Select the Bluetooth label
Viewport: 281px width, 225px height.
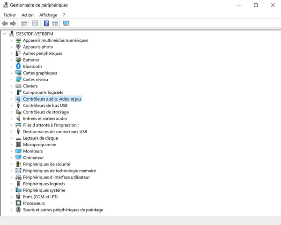point(32,67)
